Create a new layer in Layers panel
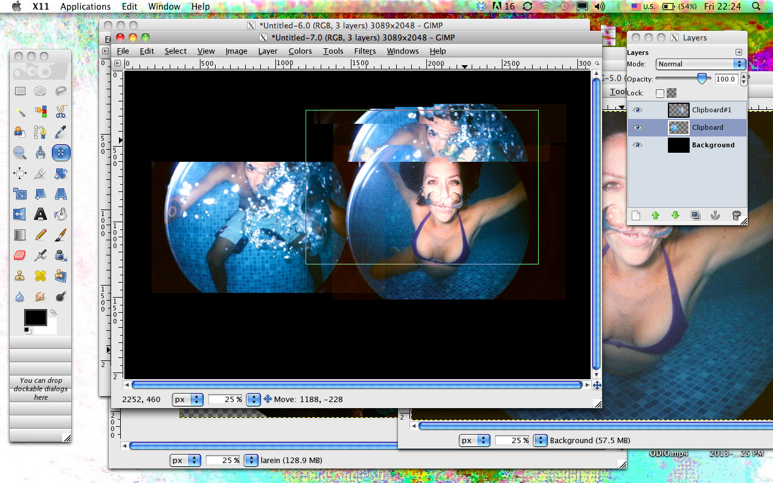Viewport: 773px width, 483px height. [635, 215]
